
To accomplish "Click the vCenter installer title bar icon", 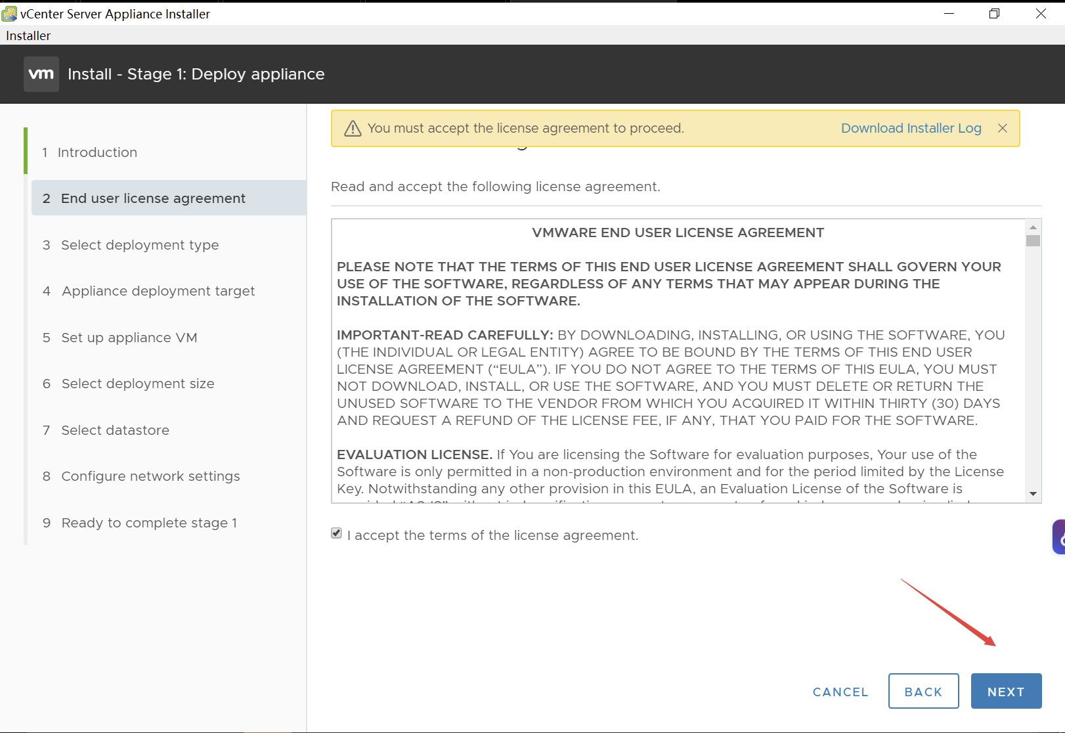I will (9, 13).
